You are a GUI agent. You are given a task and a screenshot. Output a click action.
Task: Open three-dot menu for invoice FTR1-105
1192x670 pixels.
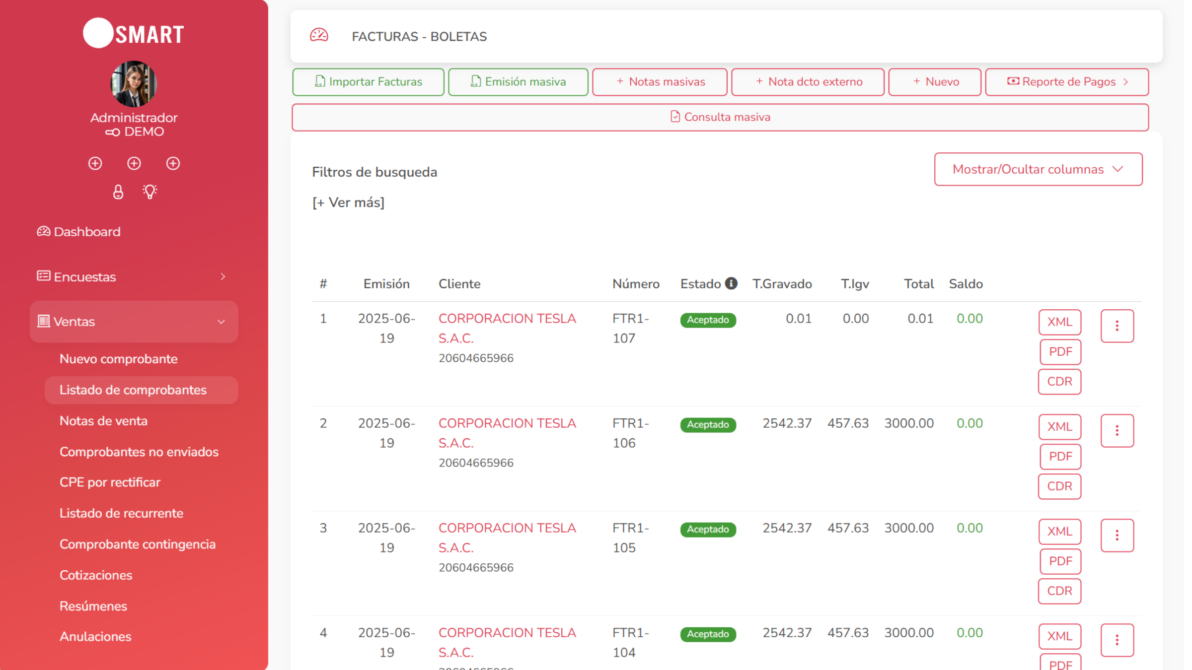coord(1117,536)
